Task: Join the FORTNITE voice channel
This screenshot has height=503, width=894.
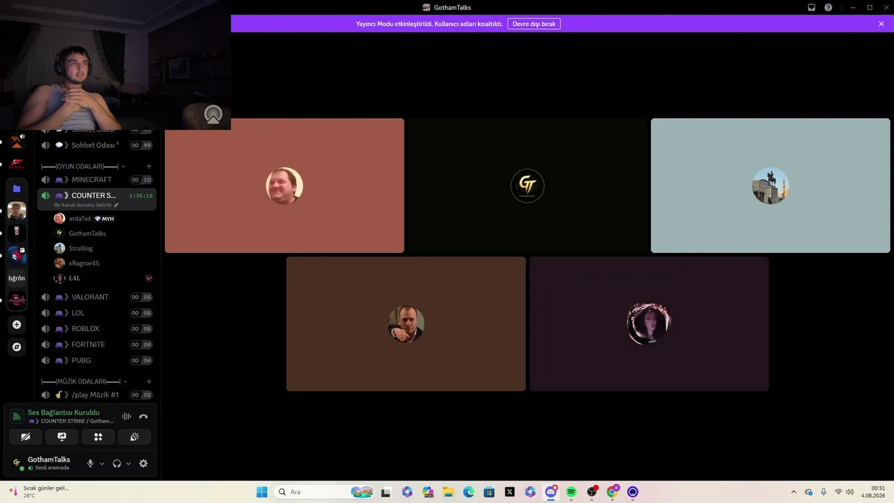Action: [96, 344]
